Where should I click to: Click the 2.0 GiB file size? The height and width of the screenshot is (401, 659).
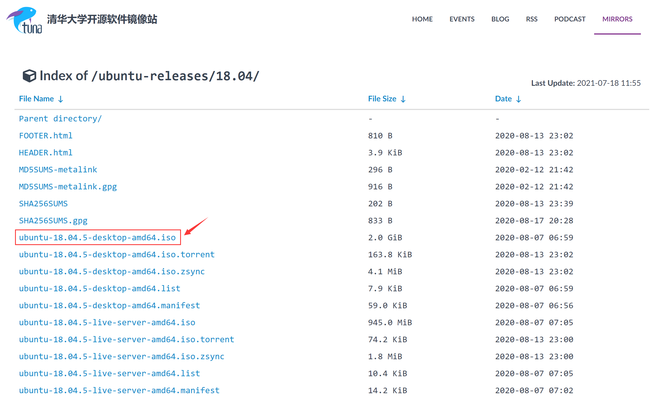385,238
